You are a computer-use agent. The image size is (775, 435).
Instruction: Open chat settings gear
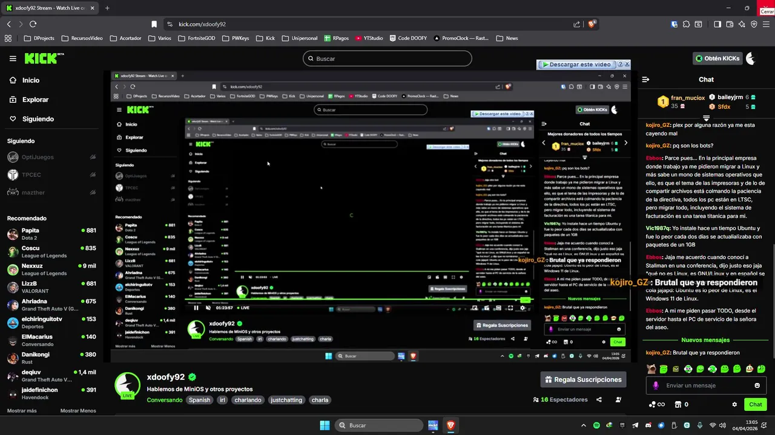click(x=734, y=404)
